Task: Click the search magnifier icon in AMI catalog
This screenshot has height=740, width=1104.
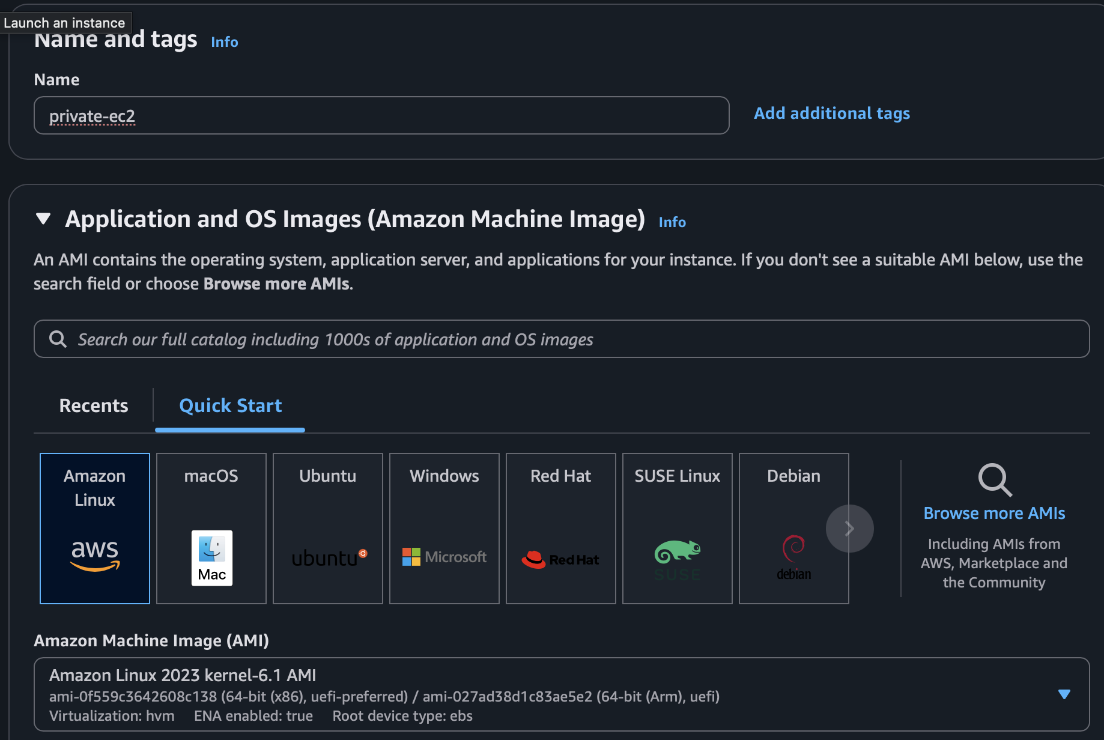Action: [58, 339]
